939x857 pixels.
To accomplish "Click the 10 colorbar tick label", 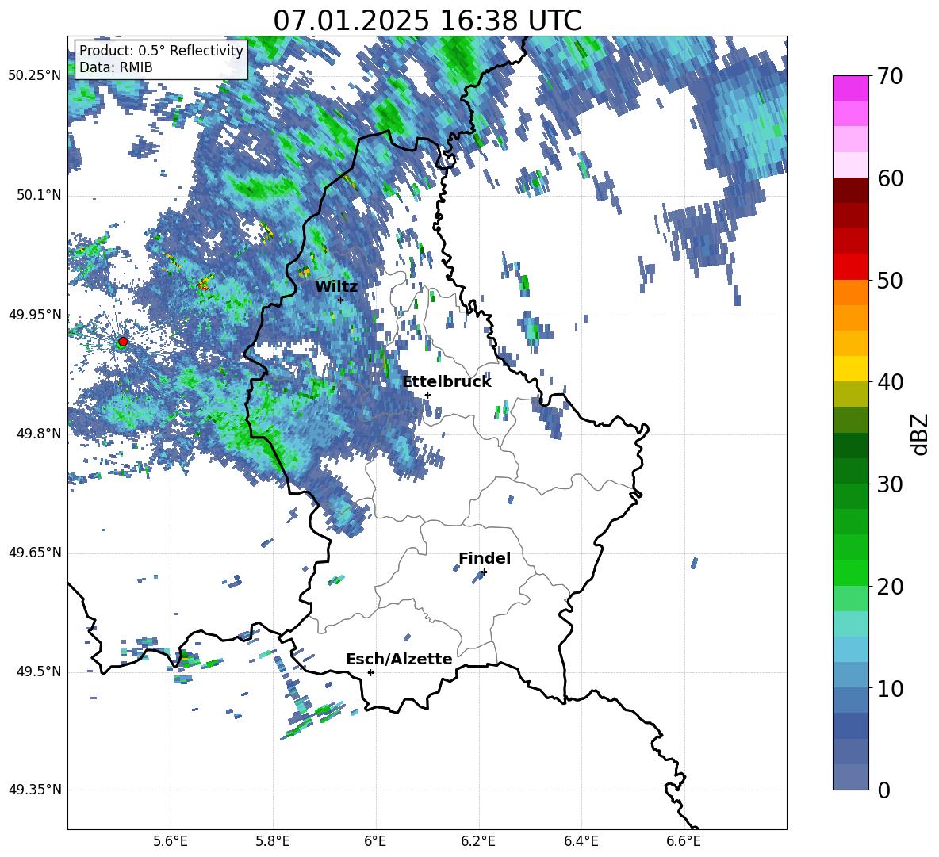I will 890,688.
